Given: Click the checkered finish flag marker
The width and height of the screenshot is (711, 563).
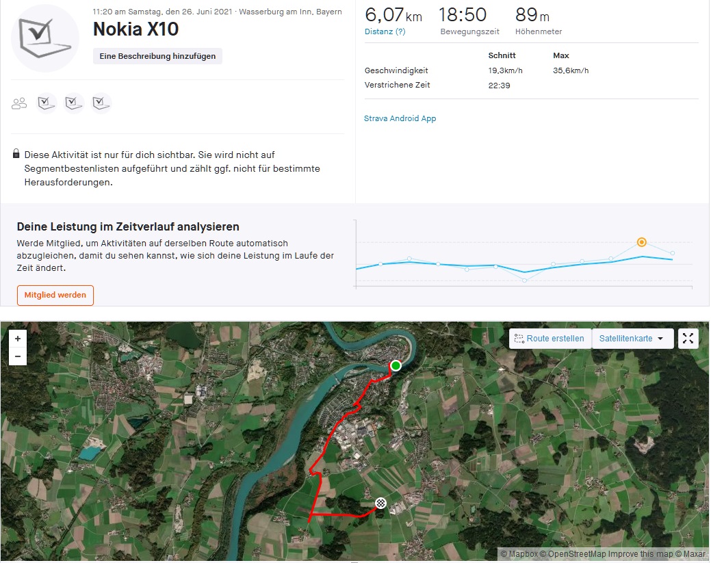Looking at the screenshot, I should (x=380, y=503).
